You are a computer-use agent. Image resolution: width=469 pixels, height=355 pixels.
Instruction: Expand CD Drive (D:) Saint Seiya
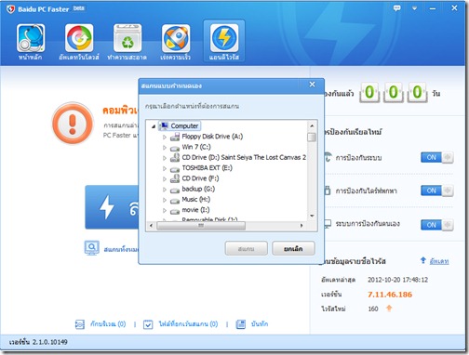[165, 158]
